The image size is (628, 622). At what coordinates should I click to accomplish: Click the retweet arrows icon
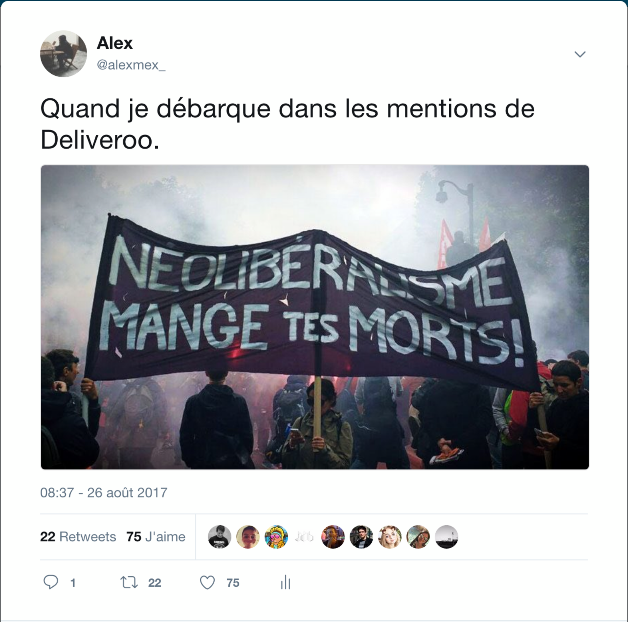(x=129, y=582)
